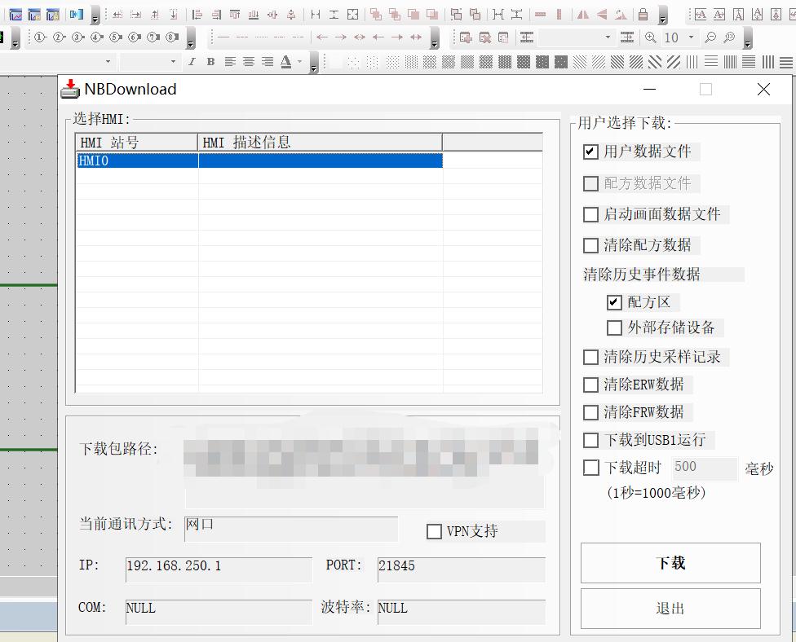The image size is (796, 642).
Task: Click the timeout value field showing 500
Action: click(705, 468)
